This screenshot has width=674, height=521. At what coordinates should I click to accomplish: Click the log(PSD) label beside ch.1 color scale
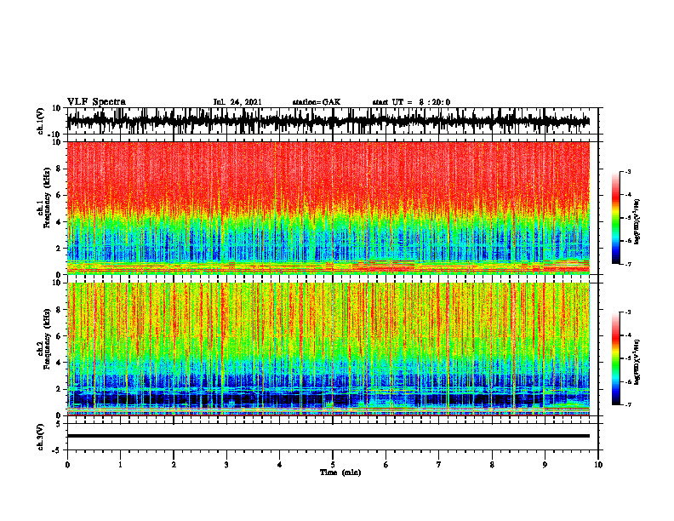[637, 222]
